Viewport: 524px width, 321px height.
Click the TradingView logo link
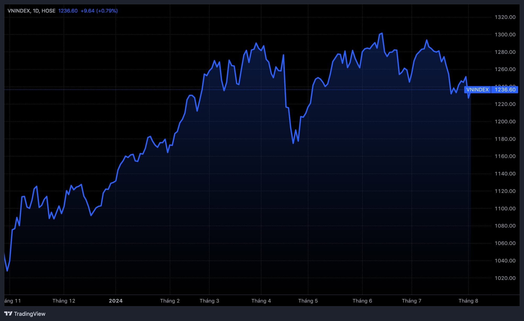pos(25,314)
